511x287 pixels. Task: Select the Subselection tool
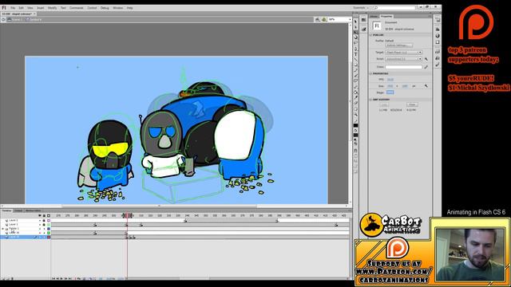click(355, 26)
